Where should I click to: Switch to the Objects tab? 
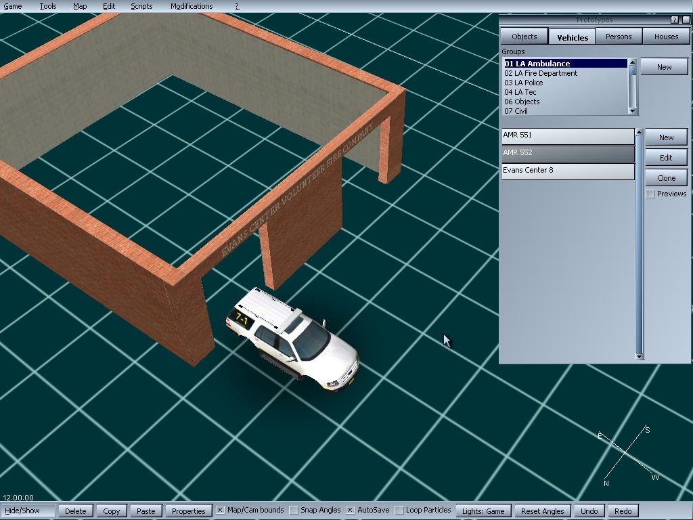pos(524,37)
